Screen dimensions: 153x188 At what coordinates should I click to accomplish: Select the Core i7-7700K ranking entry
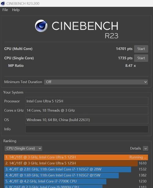click(76, 181)
